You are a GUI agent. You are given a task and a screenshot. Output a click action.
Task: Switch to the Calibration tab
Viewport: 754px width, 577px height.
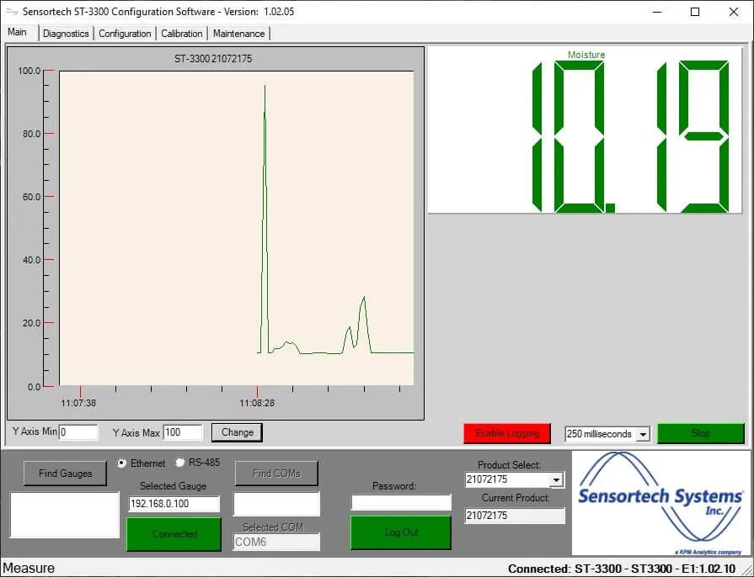[182, 34]
